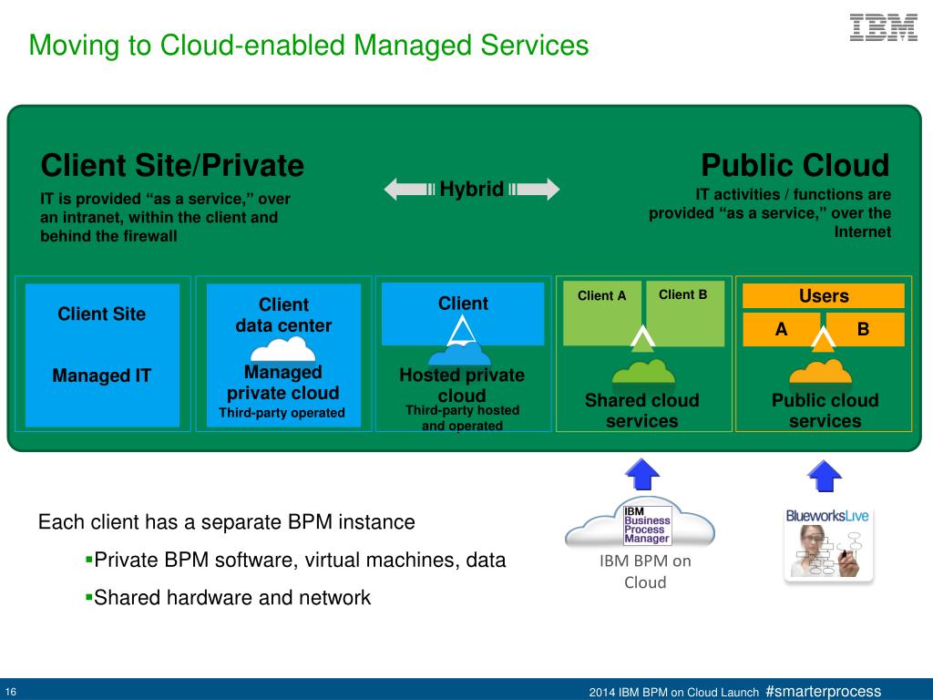Click the white cloud in Client data center box
Screen dimensions: 933x700
click(282, 349)
